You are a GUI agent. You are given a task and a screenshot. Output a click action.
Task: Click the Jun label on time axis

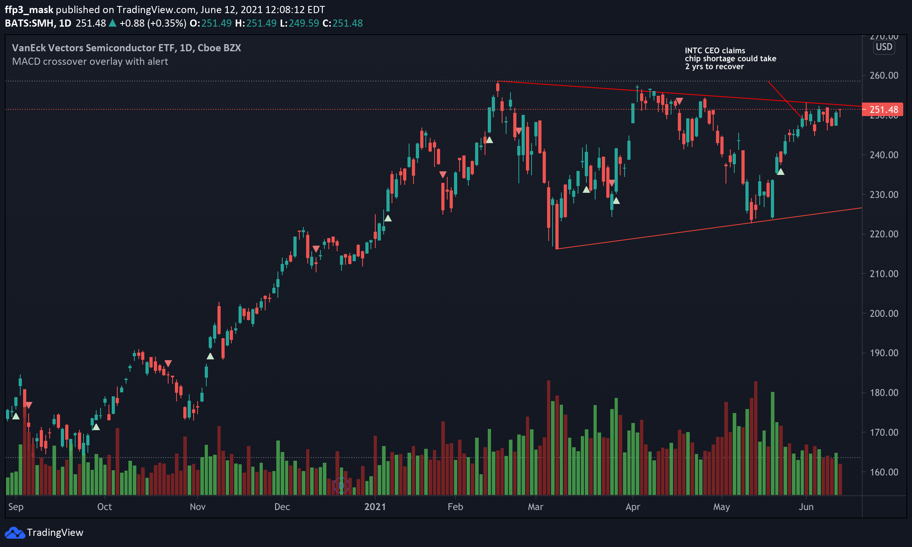[x=806, y=507]
